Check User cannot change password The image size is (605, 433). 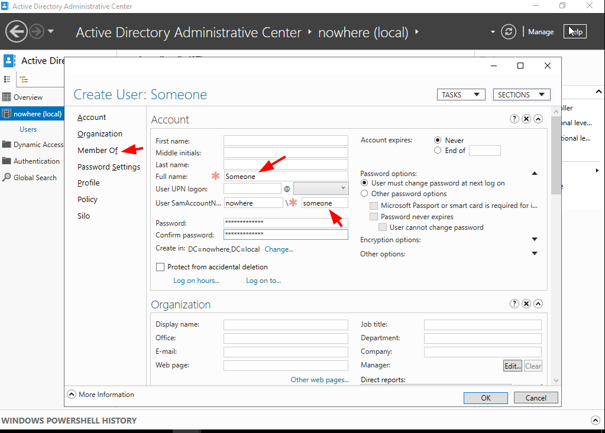point(383,227)
